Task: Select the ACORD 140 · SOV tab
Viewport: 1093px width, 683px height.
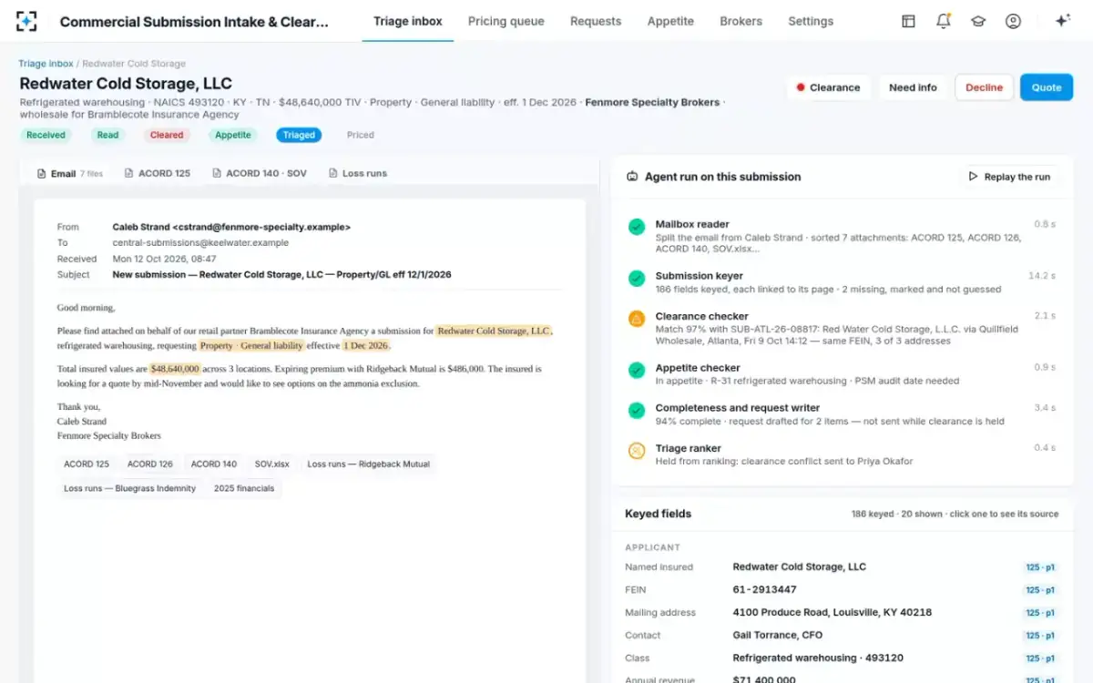Action: 260,173
